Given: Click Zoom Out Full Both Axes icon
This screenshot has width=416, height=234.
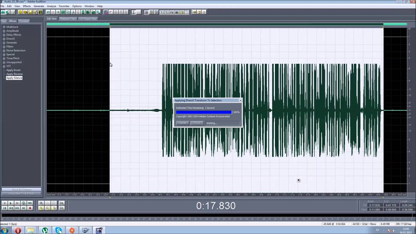Looking at the screenshot, I should 54,203.
